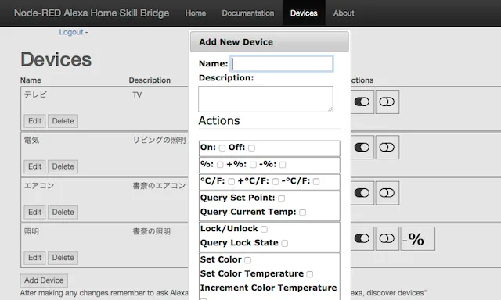Click the 照明 device name text
The height and width of the screenshot is (300, 501).
pyautogui.click(x=31, y=231)
